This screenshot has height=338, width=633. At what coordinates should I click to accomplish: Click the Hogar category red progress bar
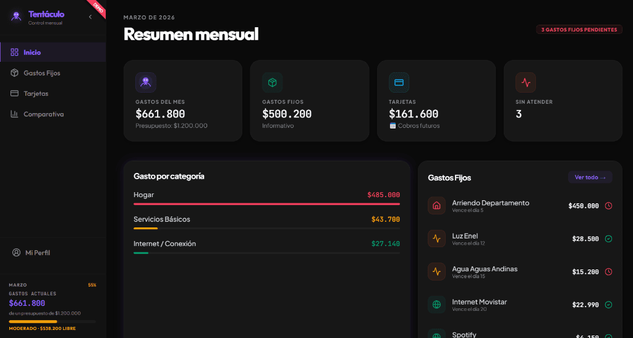(x=267, y=204)
